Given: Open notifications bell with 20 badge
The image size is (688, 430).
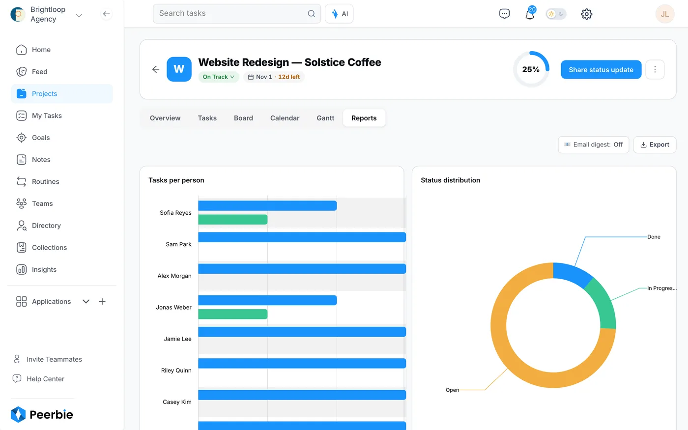Looking at the screenshot, I should (x=530, y=14).
